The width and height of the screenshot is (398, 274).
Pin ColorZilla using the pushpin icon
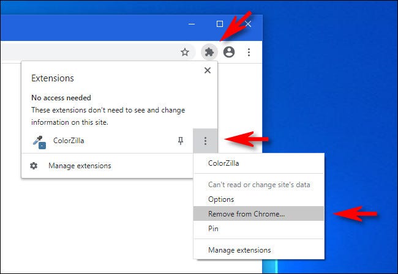pos(181,141)
